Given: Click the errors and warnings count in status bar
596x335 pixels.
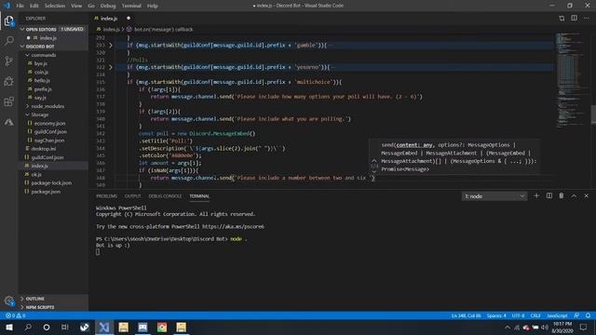Looking at the screenshot, I should tap(16, 315).
